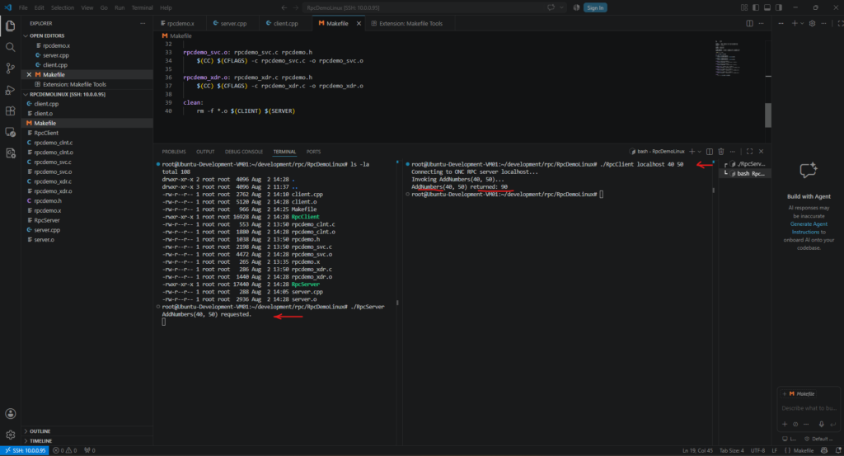Open the Source Control view
The image size is (844, 456).
(10, 68)
